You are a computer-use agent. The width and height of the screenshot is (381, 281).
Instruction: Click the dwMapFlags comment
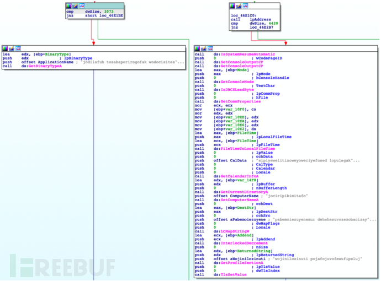(268, 223)
